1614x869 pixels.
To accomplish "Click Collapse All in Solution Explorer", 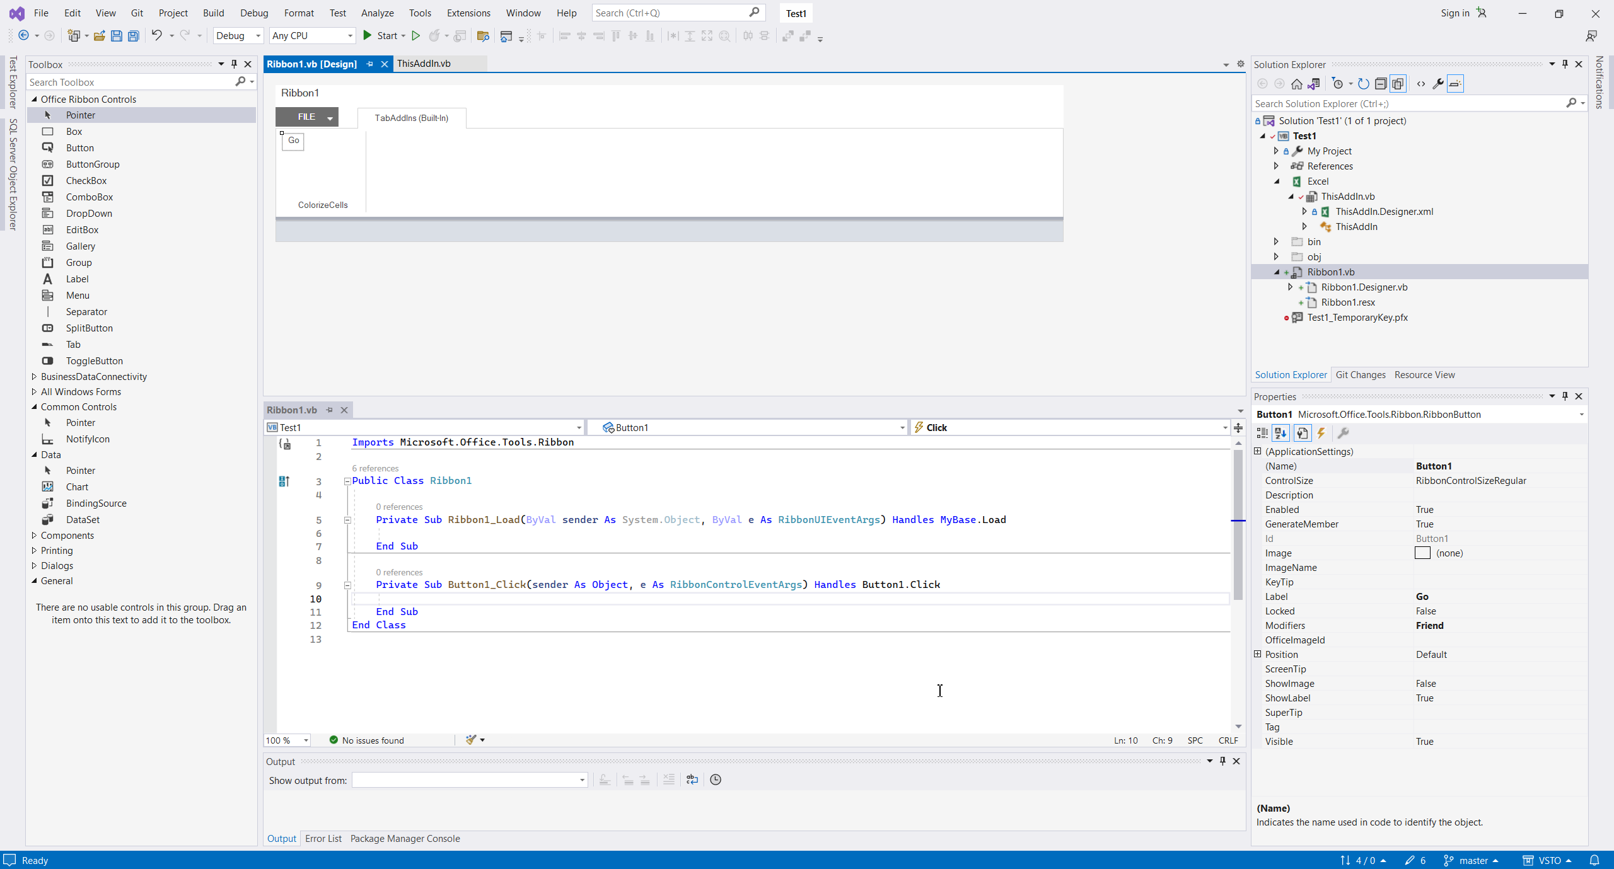I will (1381, 84).
